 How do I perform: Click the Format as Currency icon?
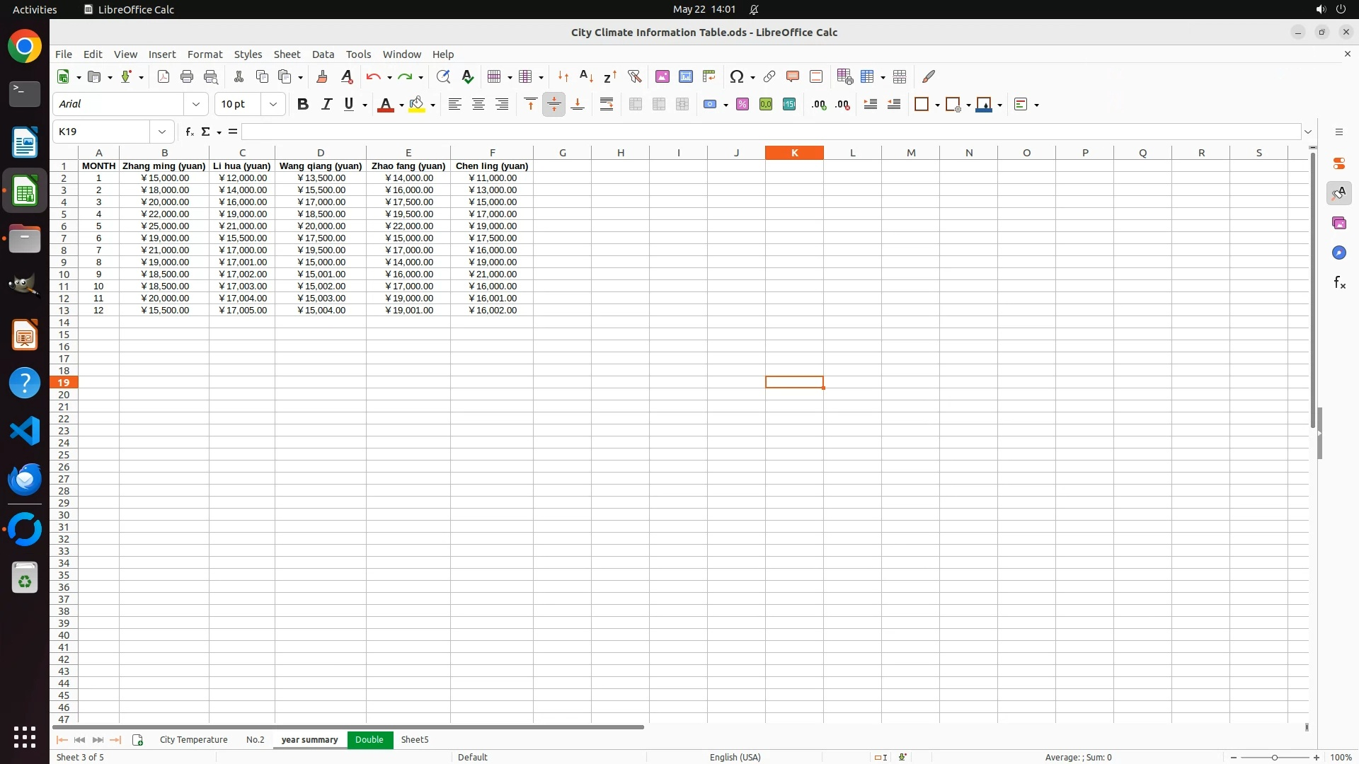710,104
